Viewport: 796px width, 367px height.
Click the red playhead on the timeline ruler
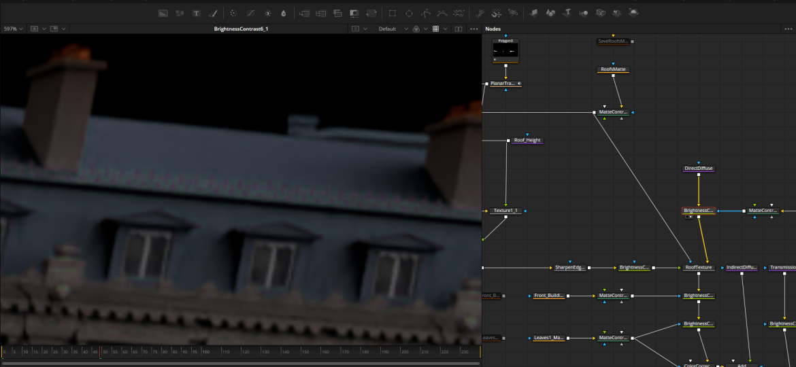click(x=100, y=351)
